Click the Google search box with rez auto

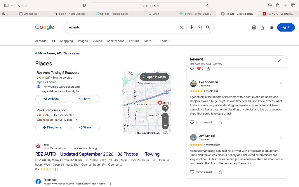point(122,27)
